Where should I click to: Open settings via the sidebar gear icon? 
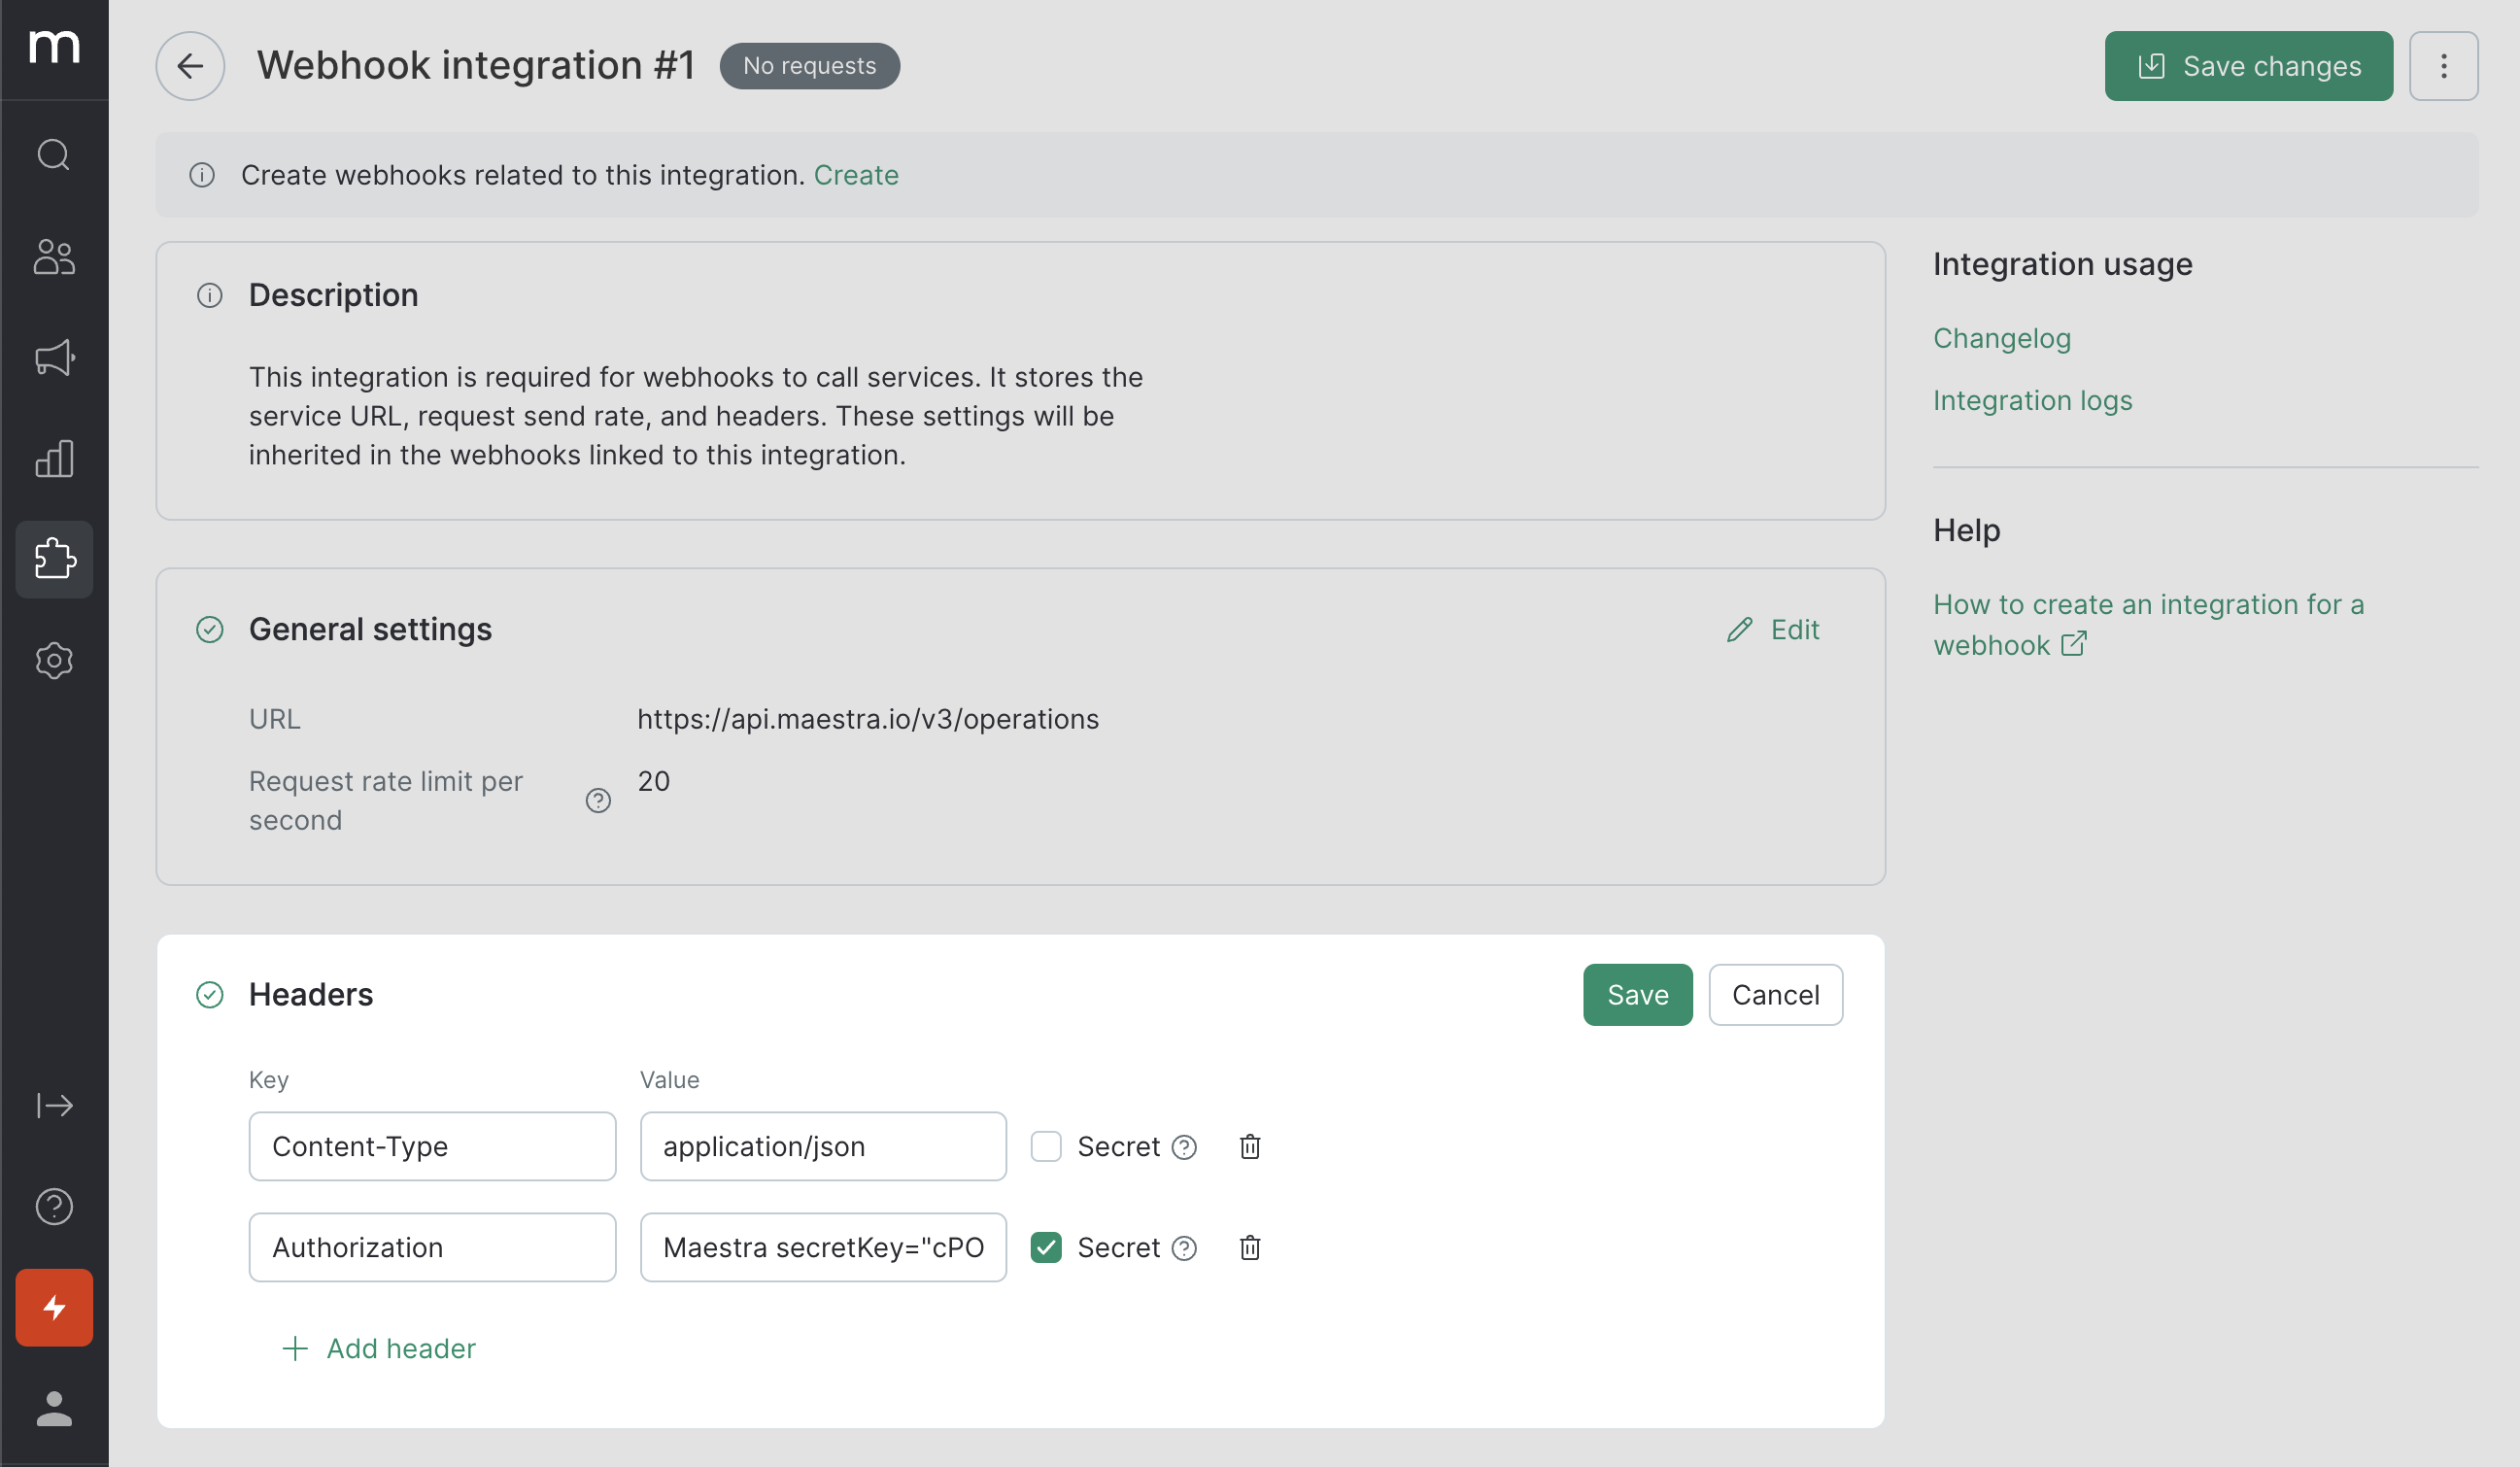click(x=54, y=661)
